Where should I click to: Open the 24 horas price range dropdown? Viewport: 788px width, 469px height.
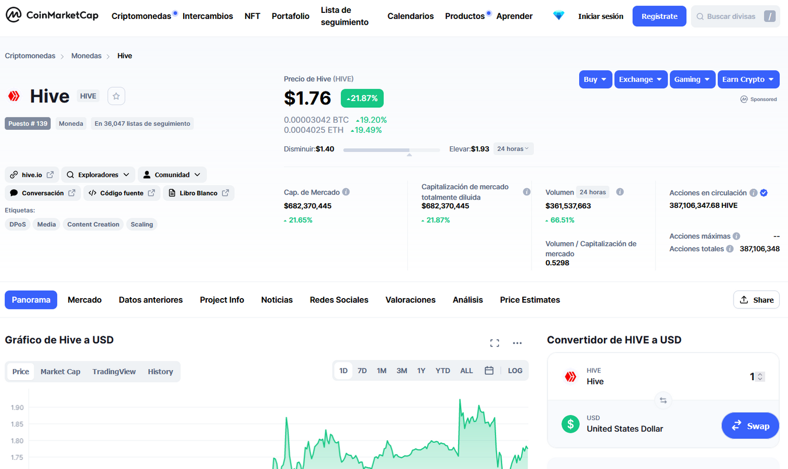pyautogui.click(x=513, y=149)
